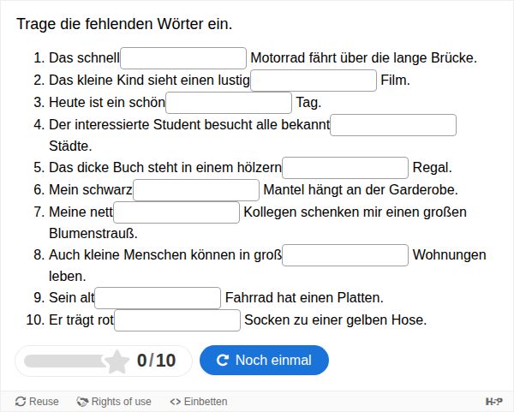Focus the blank after 'einen lustig'

coord(314,81)
